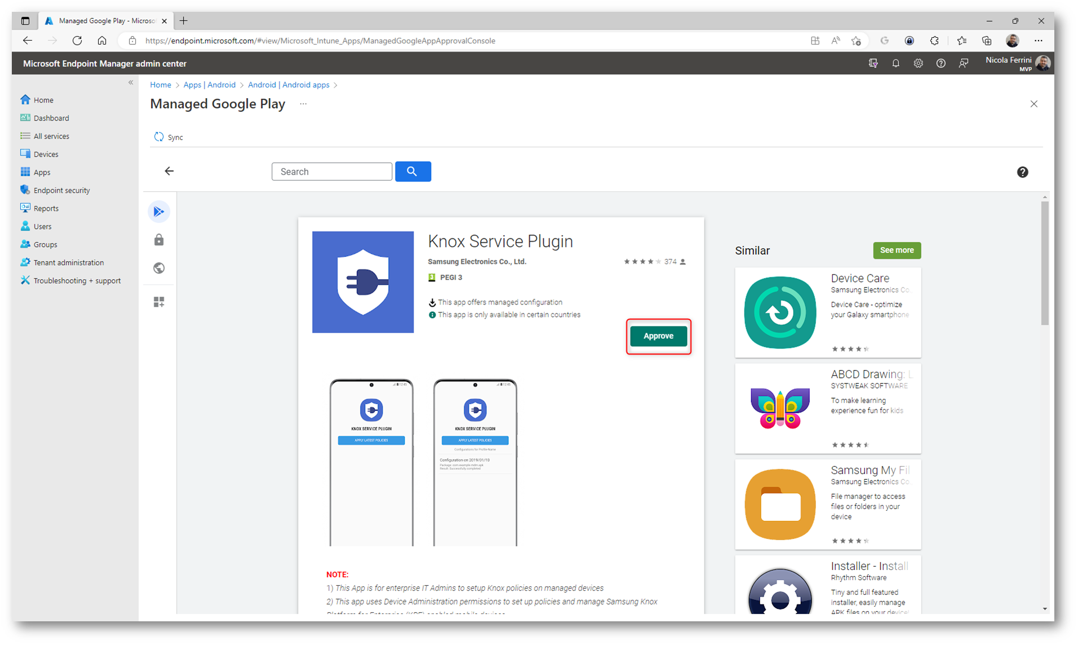This screenshot has height=645, width=1078.
Task: Click the Apps | Android breadcrumb link
Action: click(x=210, y=85)
